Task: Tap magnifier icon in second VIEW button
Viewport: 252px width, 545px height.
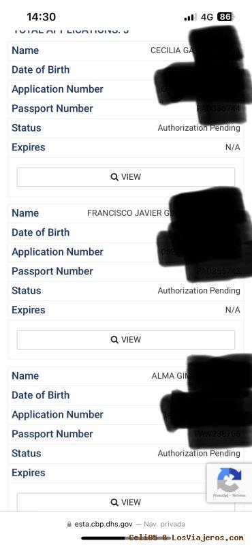Action: [x=114, y=339]
